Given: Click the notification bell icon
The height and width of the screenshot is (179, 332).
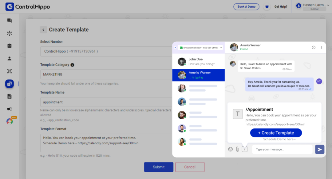Looking at the screenshot, I should (x=267, y=7).
